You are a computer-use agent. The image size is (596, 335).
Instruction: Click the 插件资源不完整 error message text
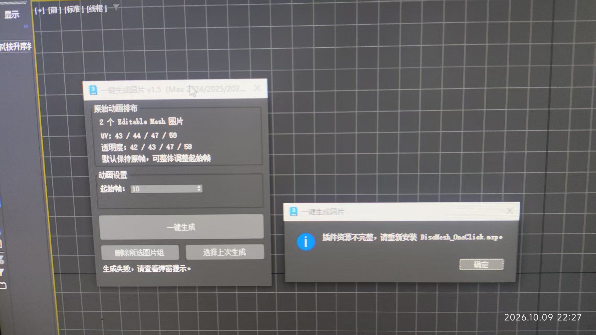[412, 237]
